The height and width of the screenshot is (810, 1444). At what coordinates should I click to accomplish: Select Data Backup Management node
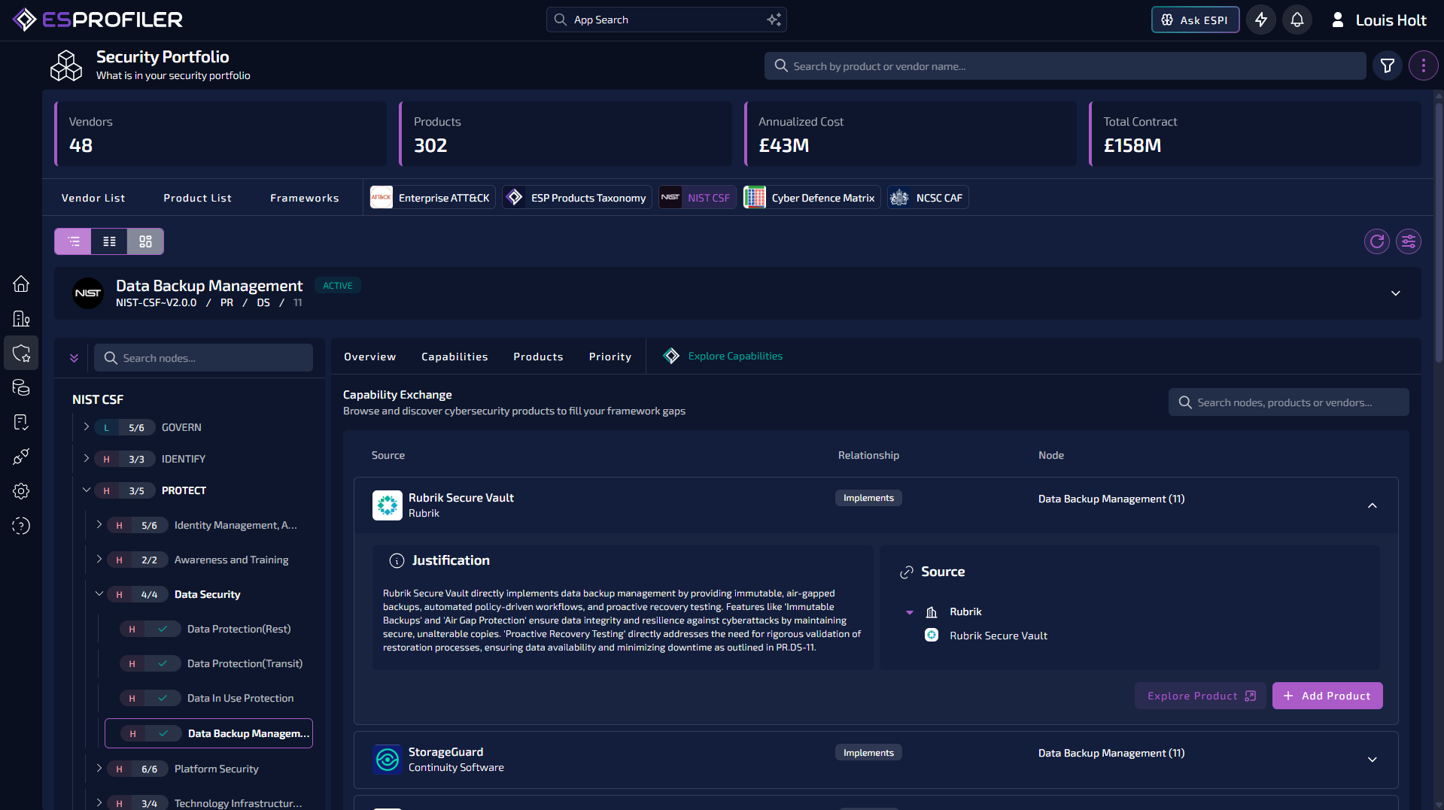tap(208, 733)
